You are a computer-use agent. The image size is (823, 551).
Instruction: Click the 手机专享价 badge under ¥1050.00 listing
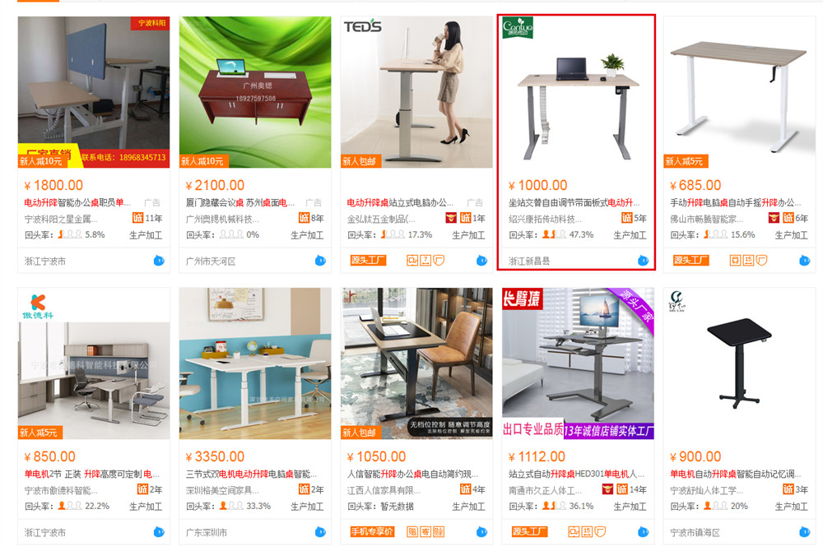[372, 531]
